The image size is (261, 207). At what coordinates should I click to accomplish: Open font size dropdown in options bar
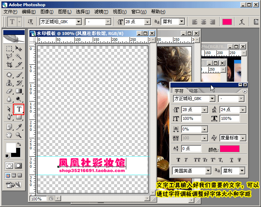(147, 22)
